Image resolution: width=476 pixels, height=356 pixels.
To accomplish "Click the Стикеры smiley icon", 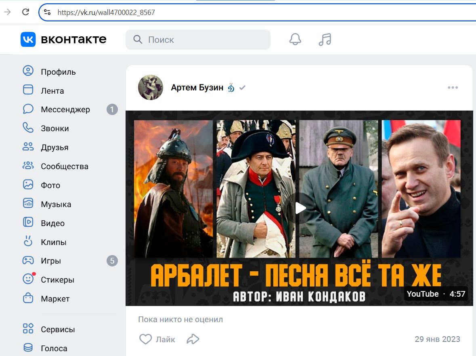I will click(x=29, y=279).
